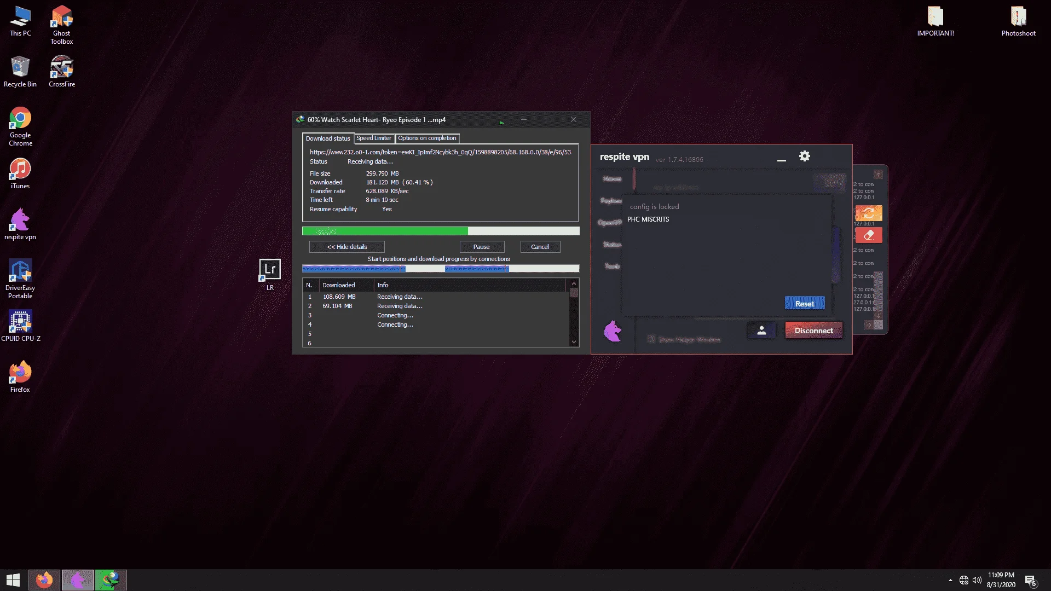The width and height of the screenshot is (1051, 591).
Task: Collapse with Hide details button
Action: (x=347, y=247)
